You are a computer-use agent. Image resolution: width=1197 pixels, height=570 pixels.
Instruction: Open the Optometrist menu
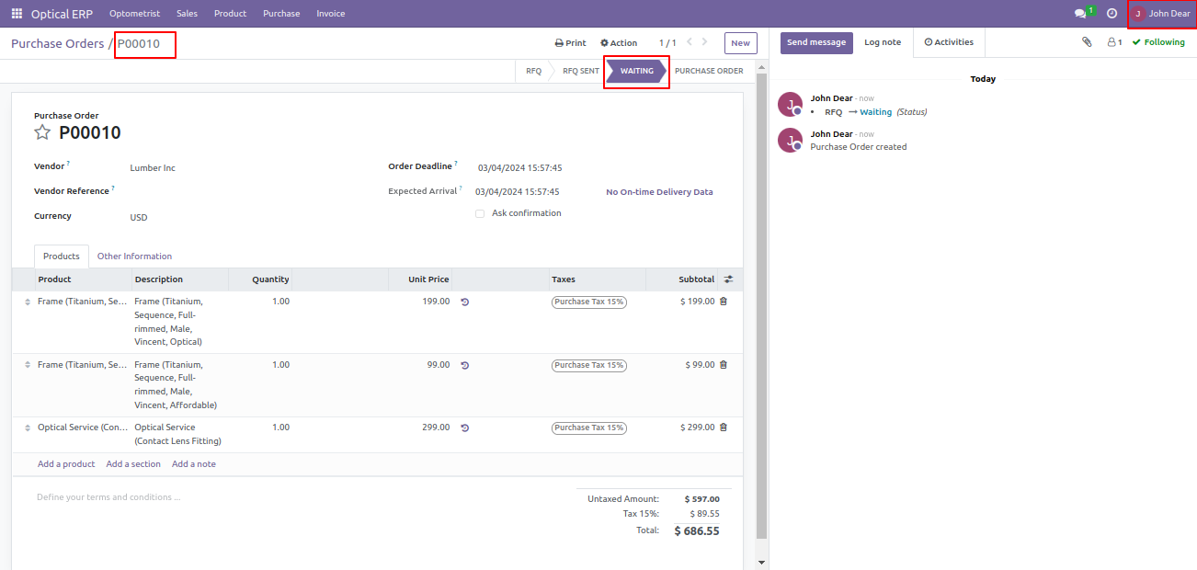[134, 14]
